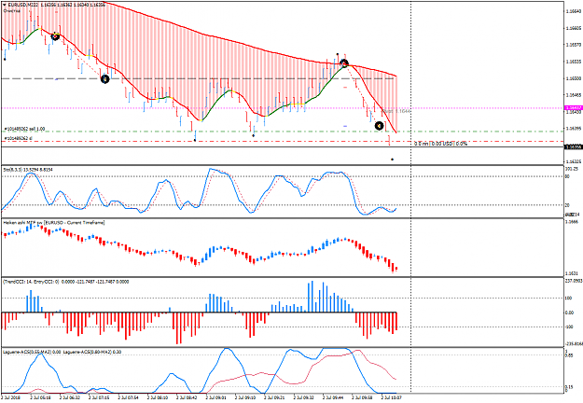Click the 1.1666 Heiken ashi scale value
Viewport: 583px width, 403px height.
[x=572, y=222]
